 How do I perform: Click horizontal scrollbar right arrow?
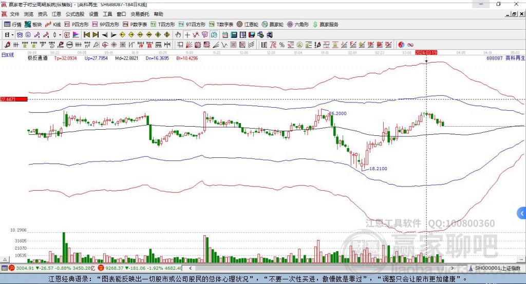pos(452,268)
